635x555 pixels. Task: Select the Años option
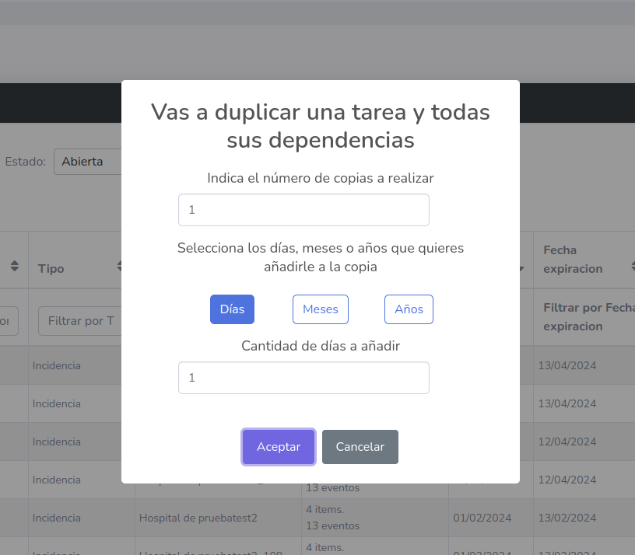(x=409, y=309)
